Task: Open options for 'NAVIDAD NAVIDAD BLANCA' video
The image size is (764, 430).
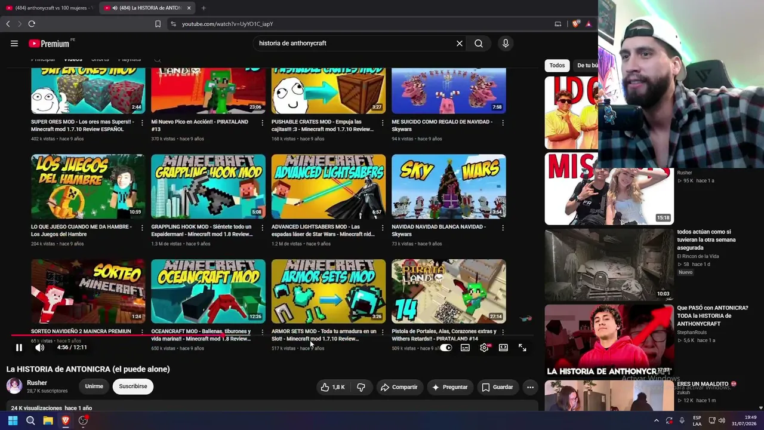Action: 503,228
